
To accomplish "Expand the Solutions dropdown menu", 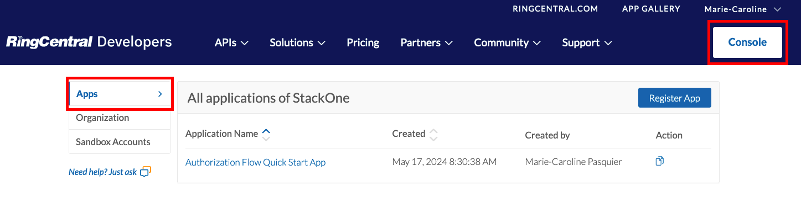I will 297,42.
